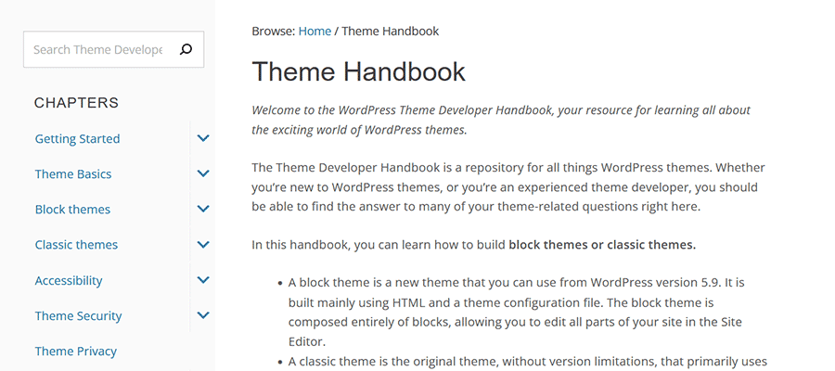Click bold text 'block themes or classic themes'
Image resolution: width=835 pixels, height=371 pixels.
point(602,245)
